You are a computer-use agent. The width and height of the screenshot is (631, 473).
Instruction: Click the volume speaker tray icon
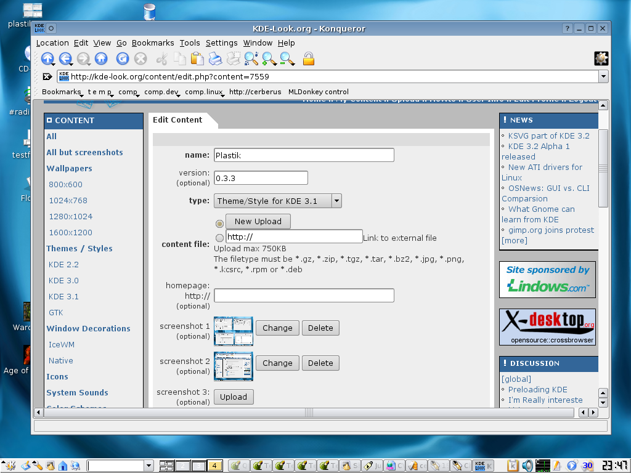[x=527, y=466]
